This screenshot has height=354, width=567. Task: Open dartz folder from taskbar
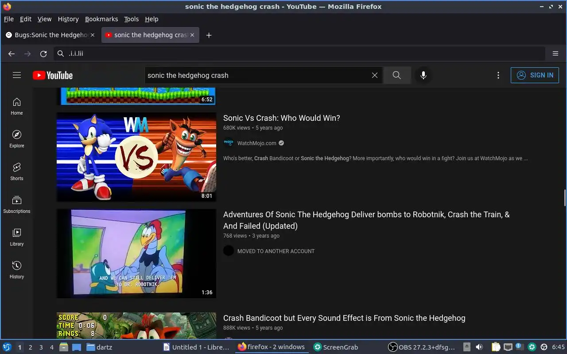click(99, 347)
